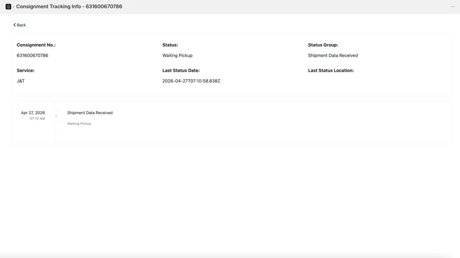
Task: Click the Waiting Pickup timeline subtext
Action: click(x=79, y=123)
